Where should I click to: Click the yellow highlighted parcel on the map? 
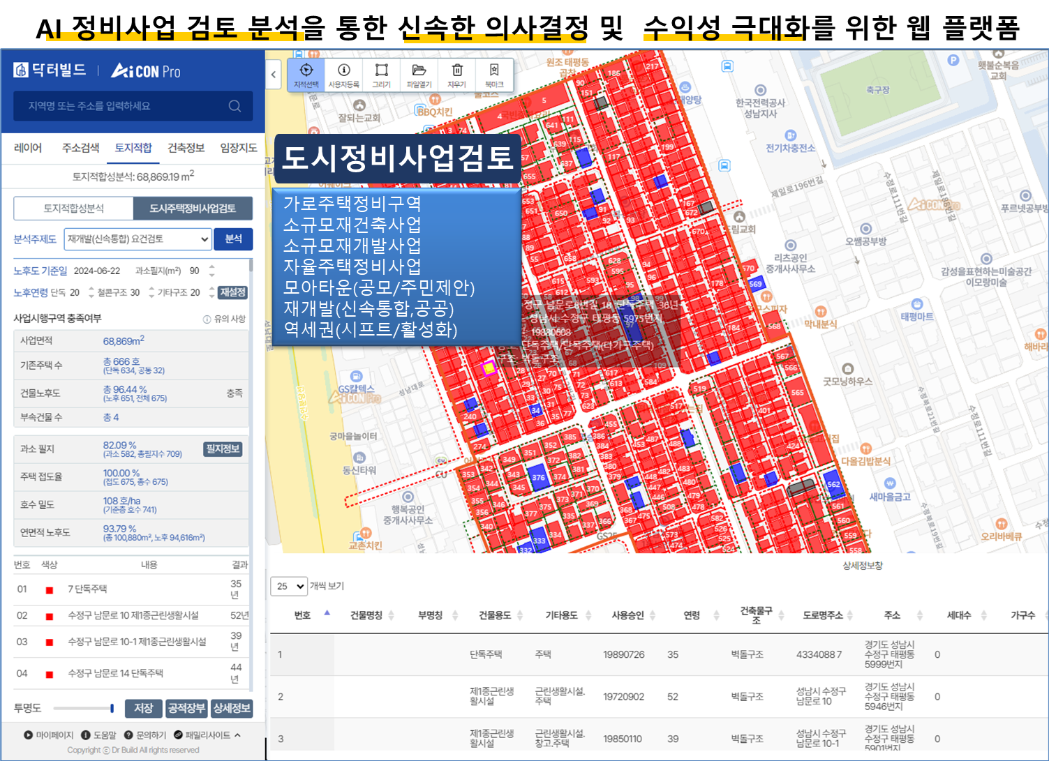[489, 367]
